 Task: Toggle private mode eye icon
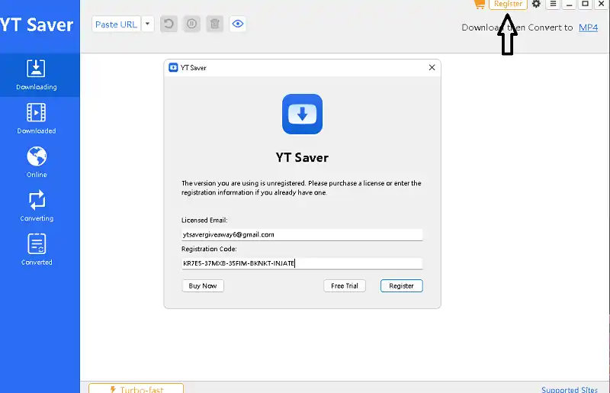click(239, 24)
